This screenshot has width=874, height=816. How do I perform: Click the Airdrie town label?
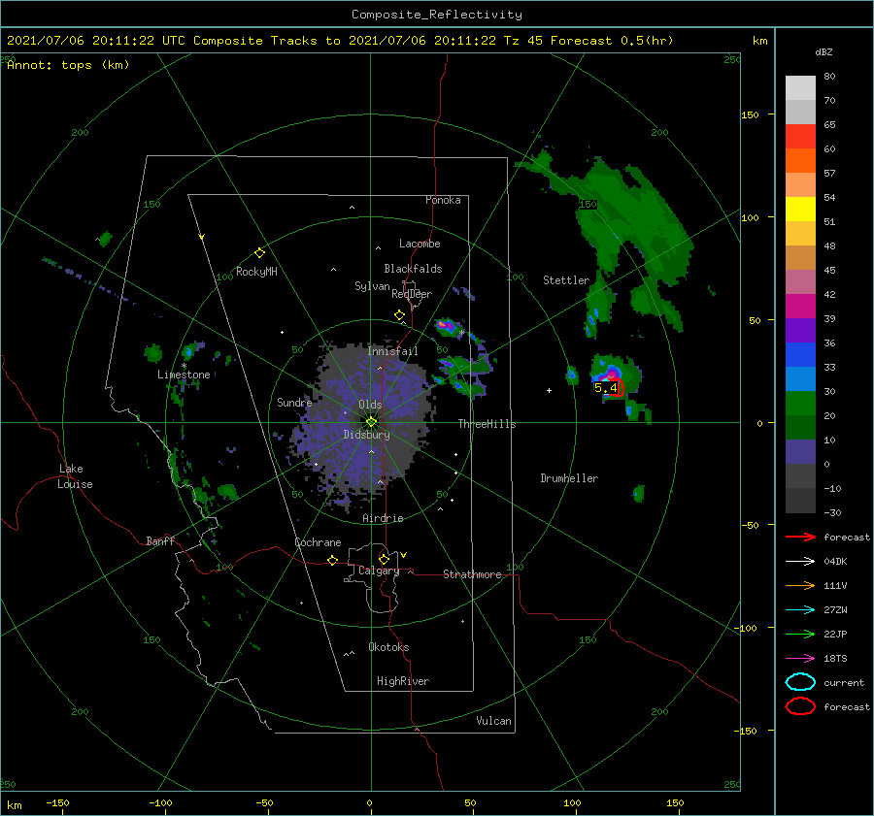383,518
